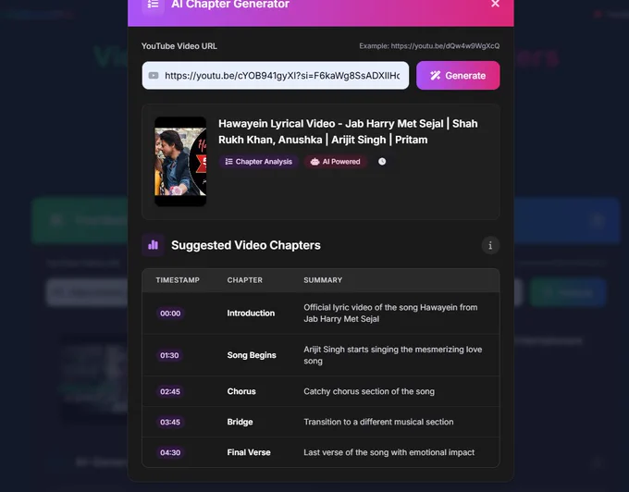Open the Hawayein video thumbnail
This screenshot has width=629, height=492.
(180, 162)
